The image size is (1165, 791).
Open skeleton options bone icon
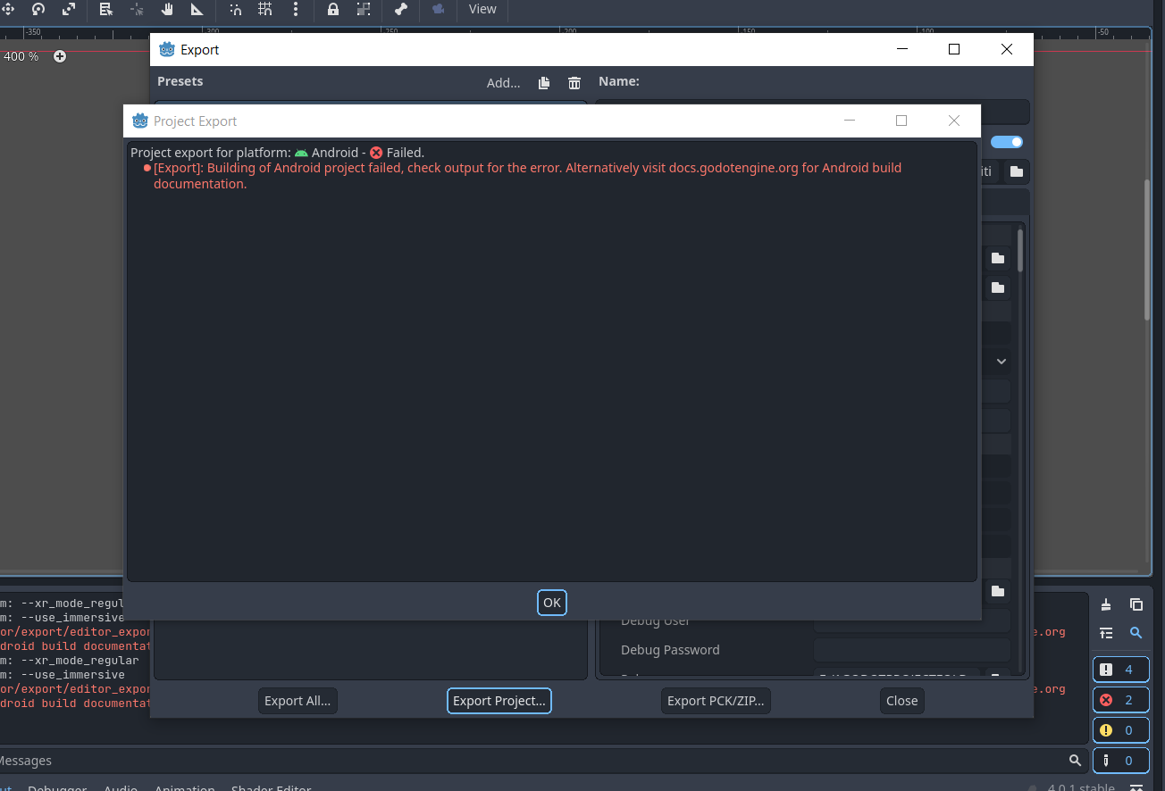point(401,9)
